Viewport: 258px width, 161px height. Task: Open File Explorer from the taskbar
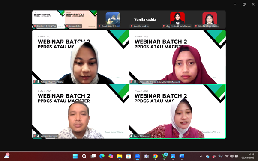pyautogui.click(x=120, y=156)
